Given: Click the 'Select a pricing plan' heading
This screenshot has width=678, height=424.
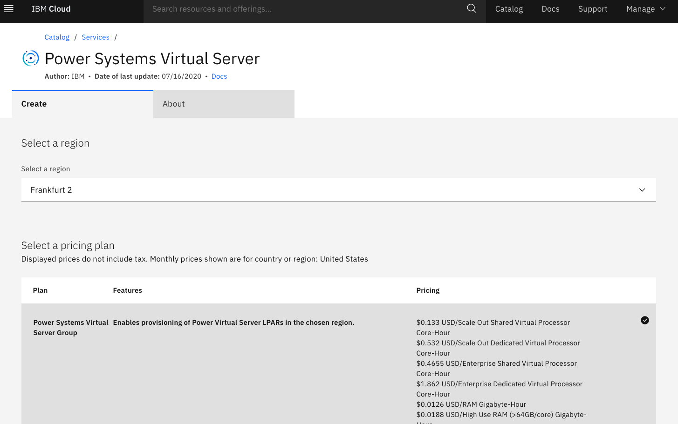Looking at the screenshot, I should pyautogui.click(x=68, y=245).
